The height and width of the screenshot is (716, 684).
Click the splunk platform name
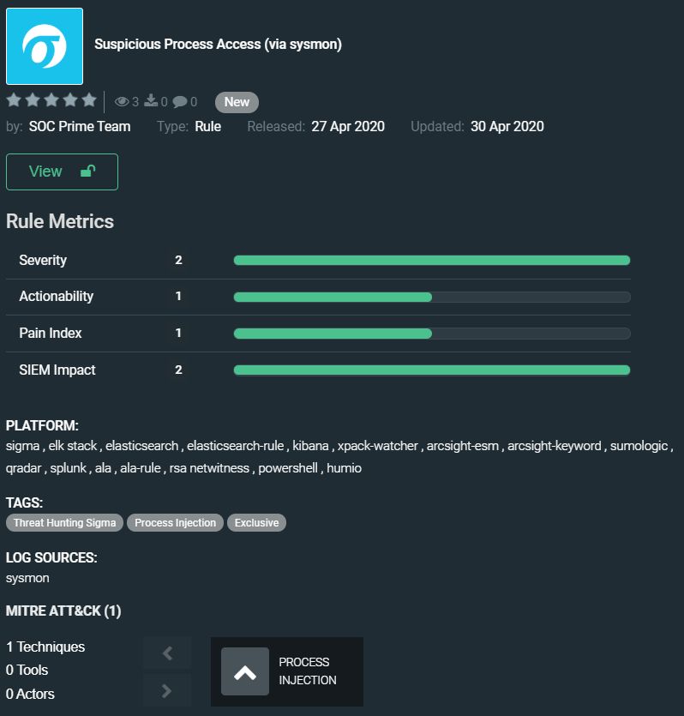[68, 468]
